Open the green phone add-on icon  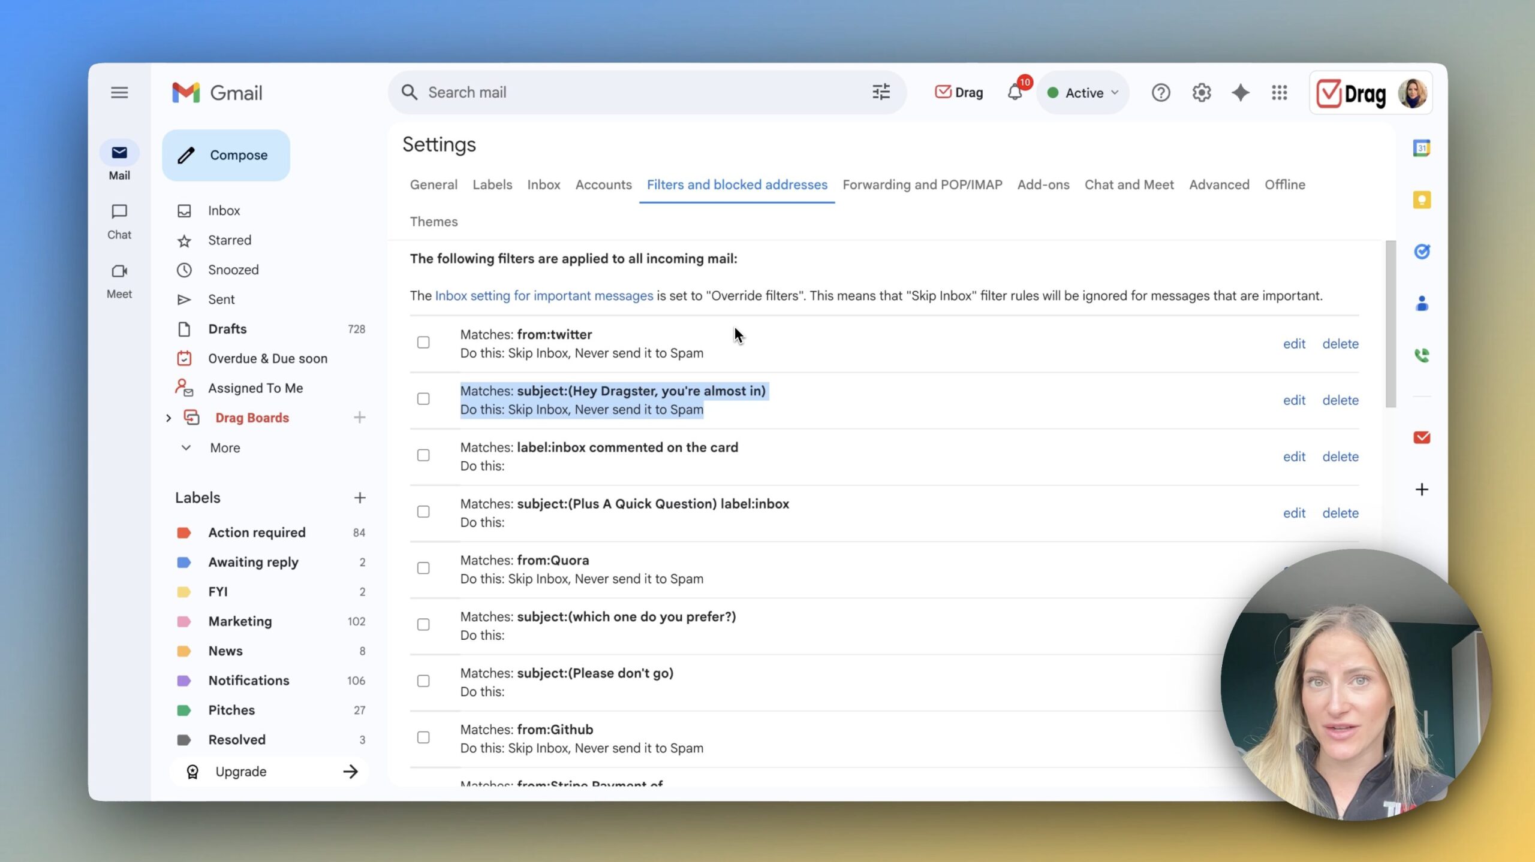click(1422, 355)
